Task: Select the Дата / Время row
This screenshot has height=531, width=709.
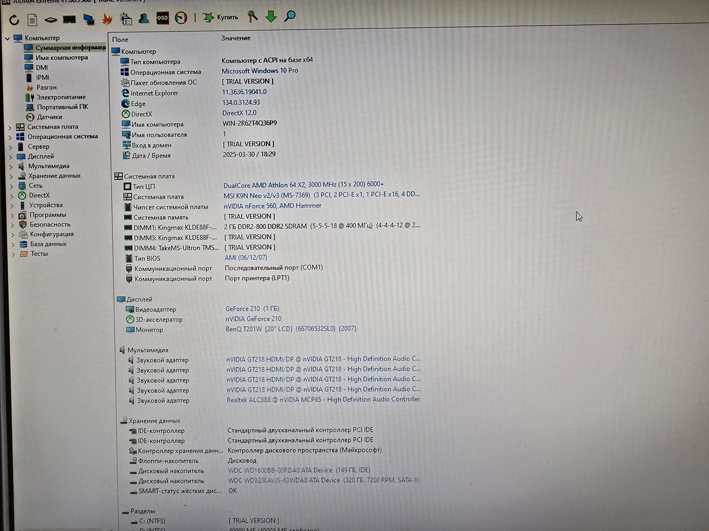Action: (x=199, y=155)
